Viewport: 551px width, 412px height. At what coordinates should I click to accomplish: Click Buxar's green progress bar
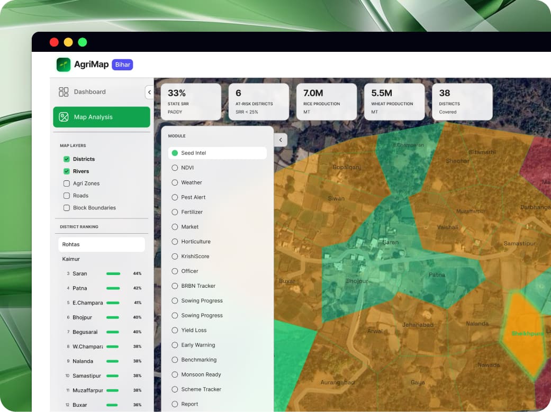tap(112, 405)
